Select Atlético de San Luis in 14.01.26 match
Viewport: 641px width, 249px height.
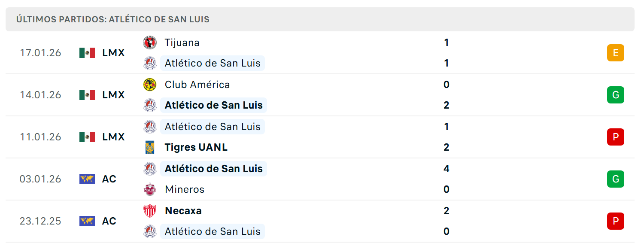tap(213, 105)
